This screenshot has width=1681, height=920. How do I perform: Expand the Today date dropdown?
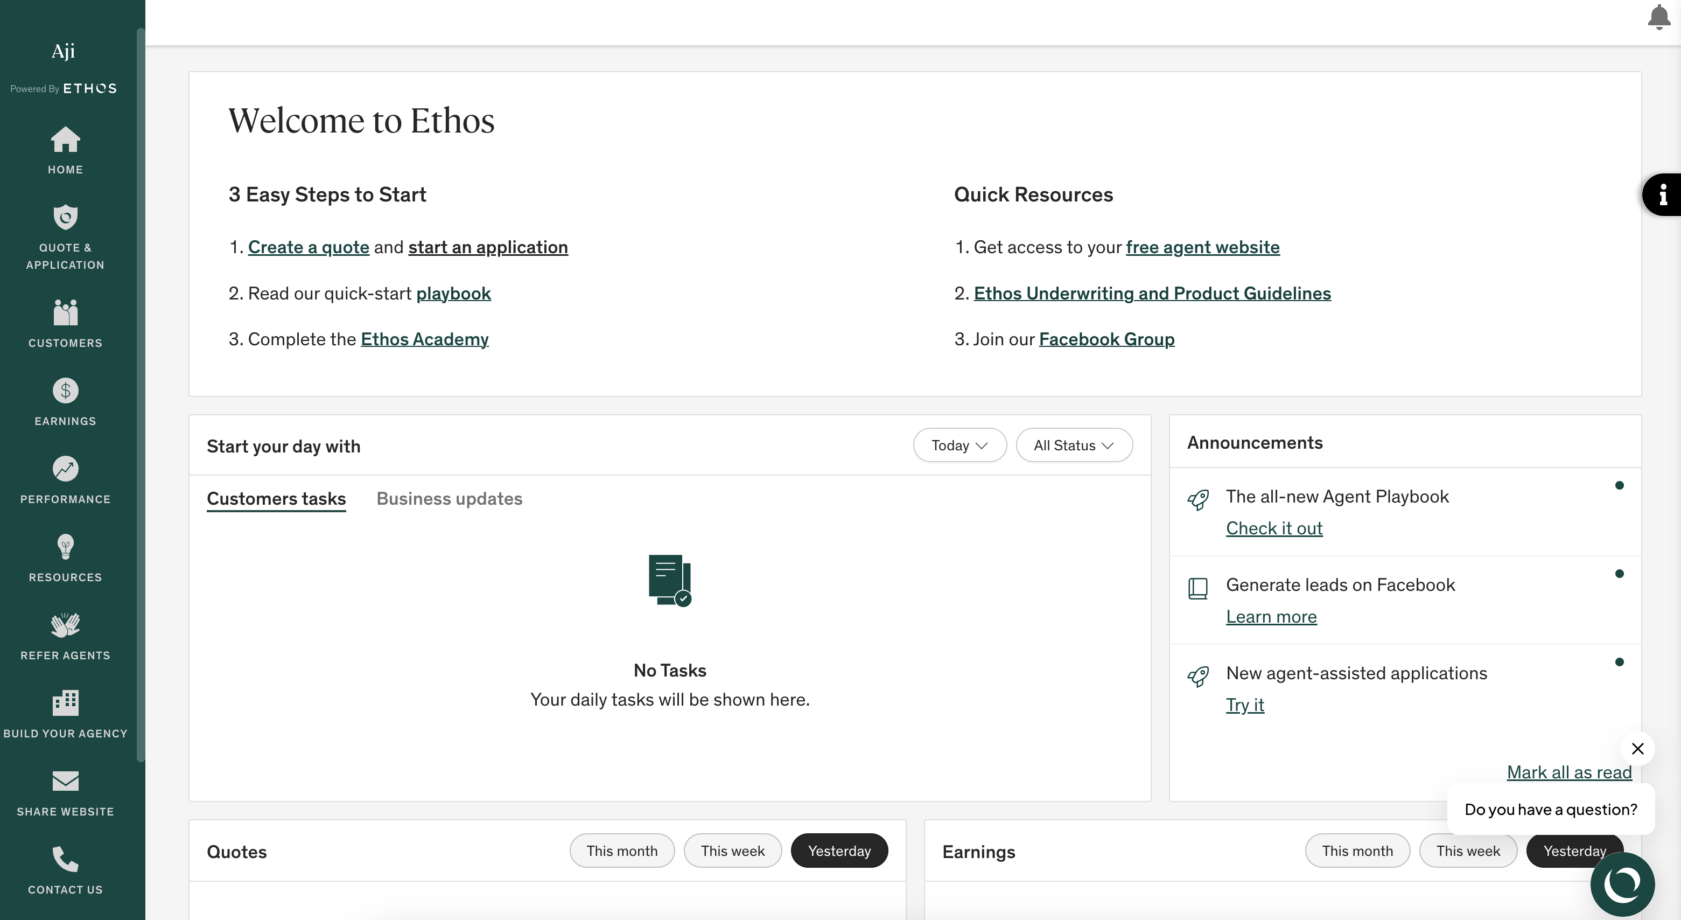(x=959, y=445)
